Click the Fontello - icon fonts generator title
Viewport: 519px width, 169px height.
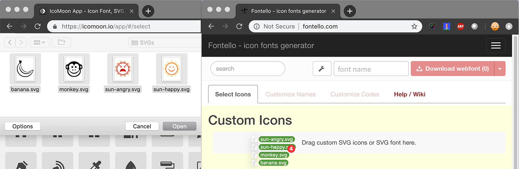[x=261, y=45]
